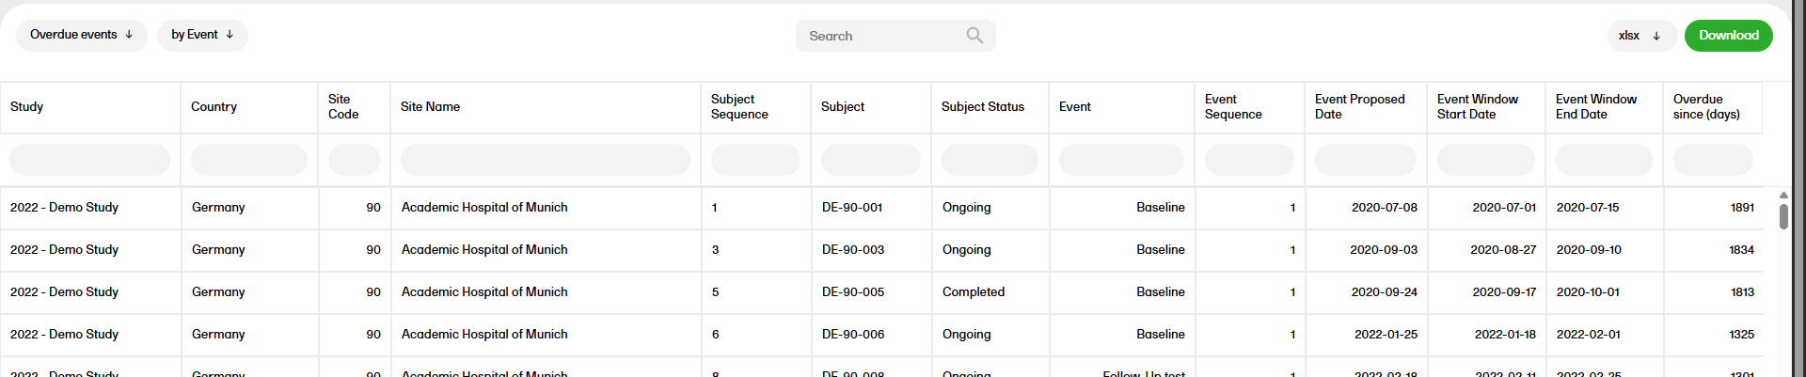Click the Subject column header
Screen dimensions: 1806x377
tap(843, 106)
